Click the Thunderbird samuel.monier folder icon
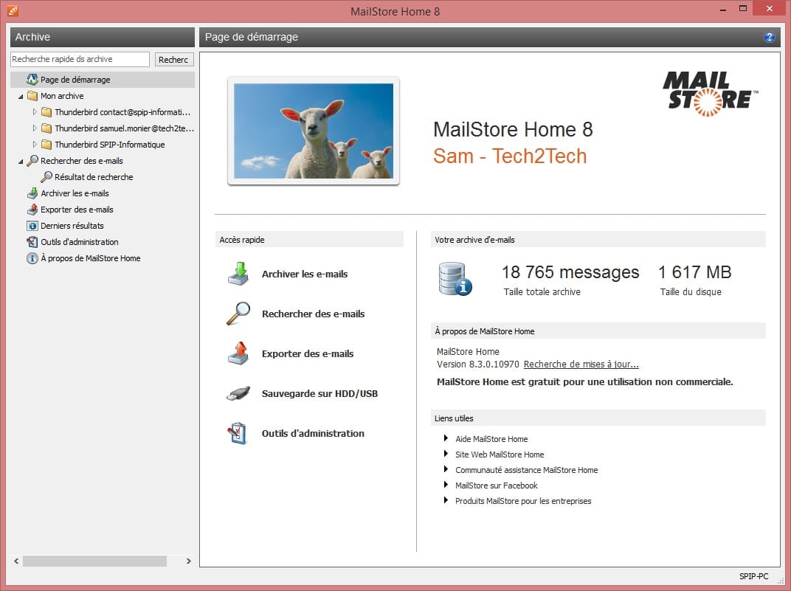 (46, 128)
